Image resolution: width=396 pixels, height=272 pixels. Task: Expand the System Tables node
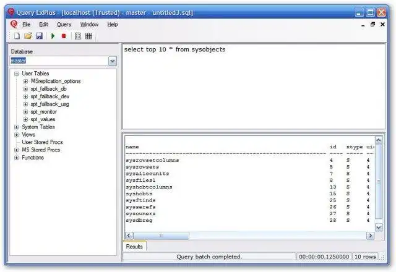[17, 127]
